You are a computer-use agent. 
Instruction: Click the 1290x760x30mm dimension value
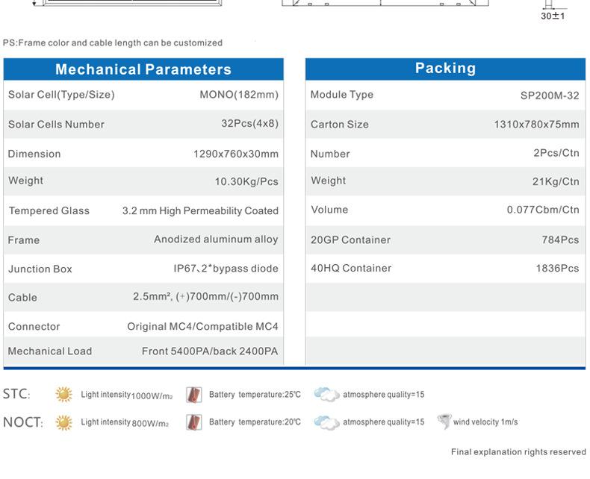coord(235,154)
